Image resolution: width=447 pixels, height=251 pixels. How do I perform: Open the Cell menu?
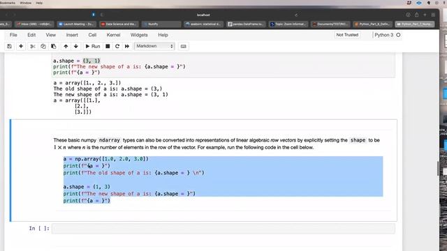point(92,35)
